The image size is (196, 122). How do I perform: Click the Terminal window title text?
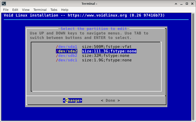[89, 4]
